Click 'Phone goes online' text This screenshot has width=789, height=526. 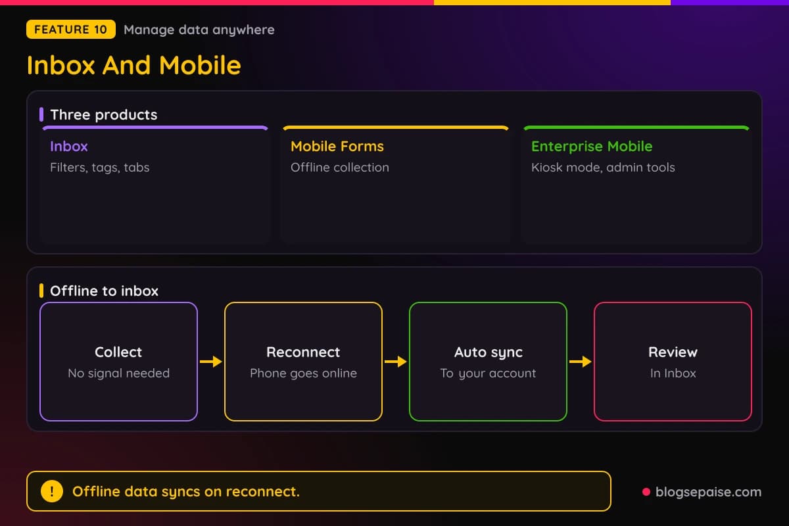[303, 373]
